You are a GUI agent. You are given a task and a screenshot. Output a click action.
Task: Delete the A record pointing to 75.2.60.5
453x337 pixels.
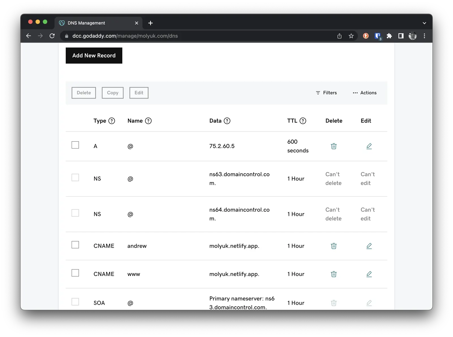334,146
